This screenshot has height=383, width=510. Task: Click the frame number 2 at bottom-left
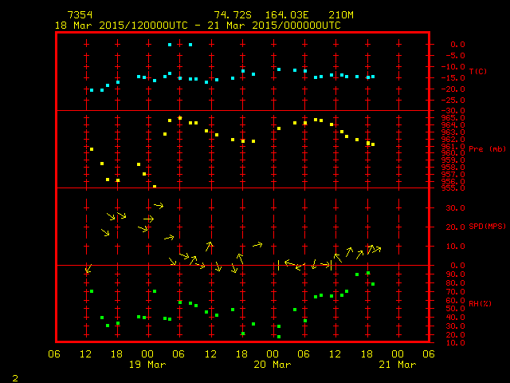(x=15, y=376)
